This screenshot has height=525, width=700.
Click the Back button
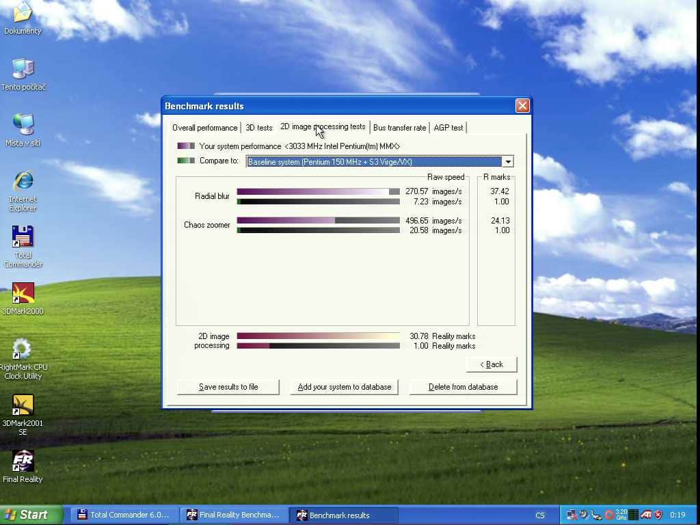coord(492,364)
